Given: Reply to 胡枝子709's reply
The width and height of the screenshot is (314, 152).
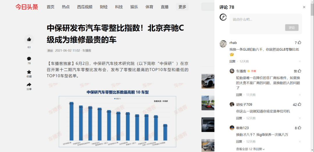Looking at the screenshot, I should [x=239, y=118].
